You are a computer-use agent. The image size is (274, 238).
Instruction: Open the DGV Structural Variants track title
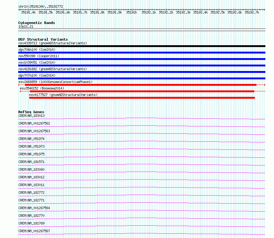(x=43, y=39)
